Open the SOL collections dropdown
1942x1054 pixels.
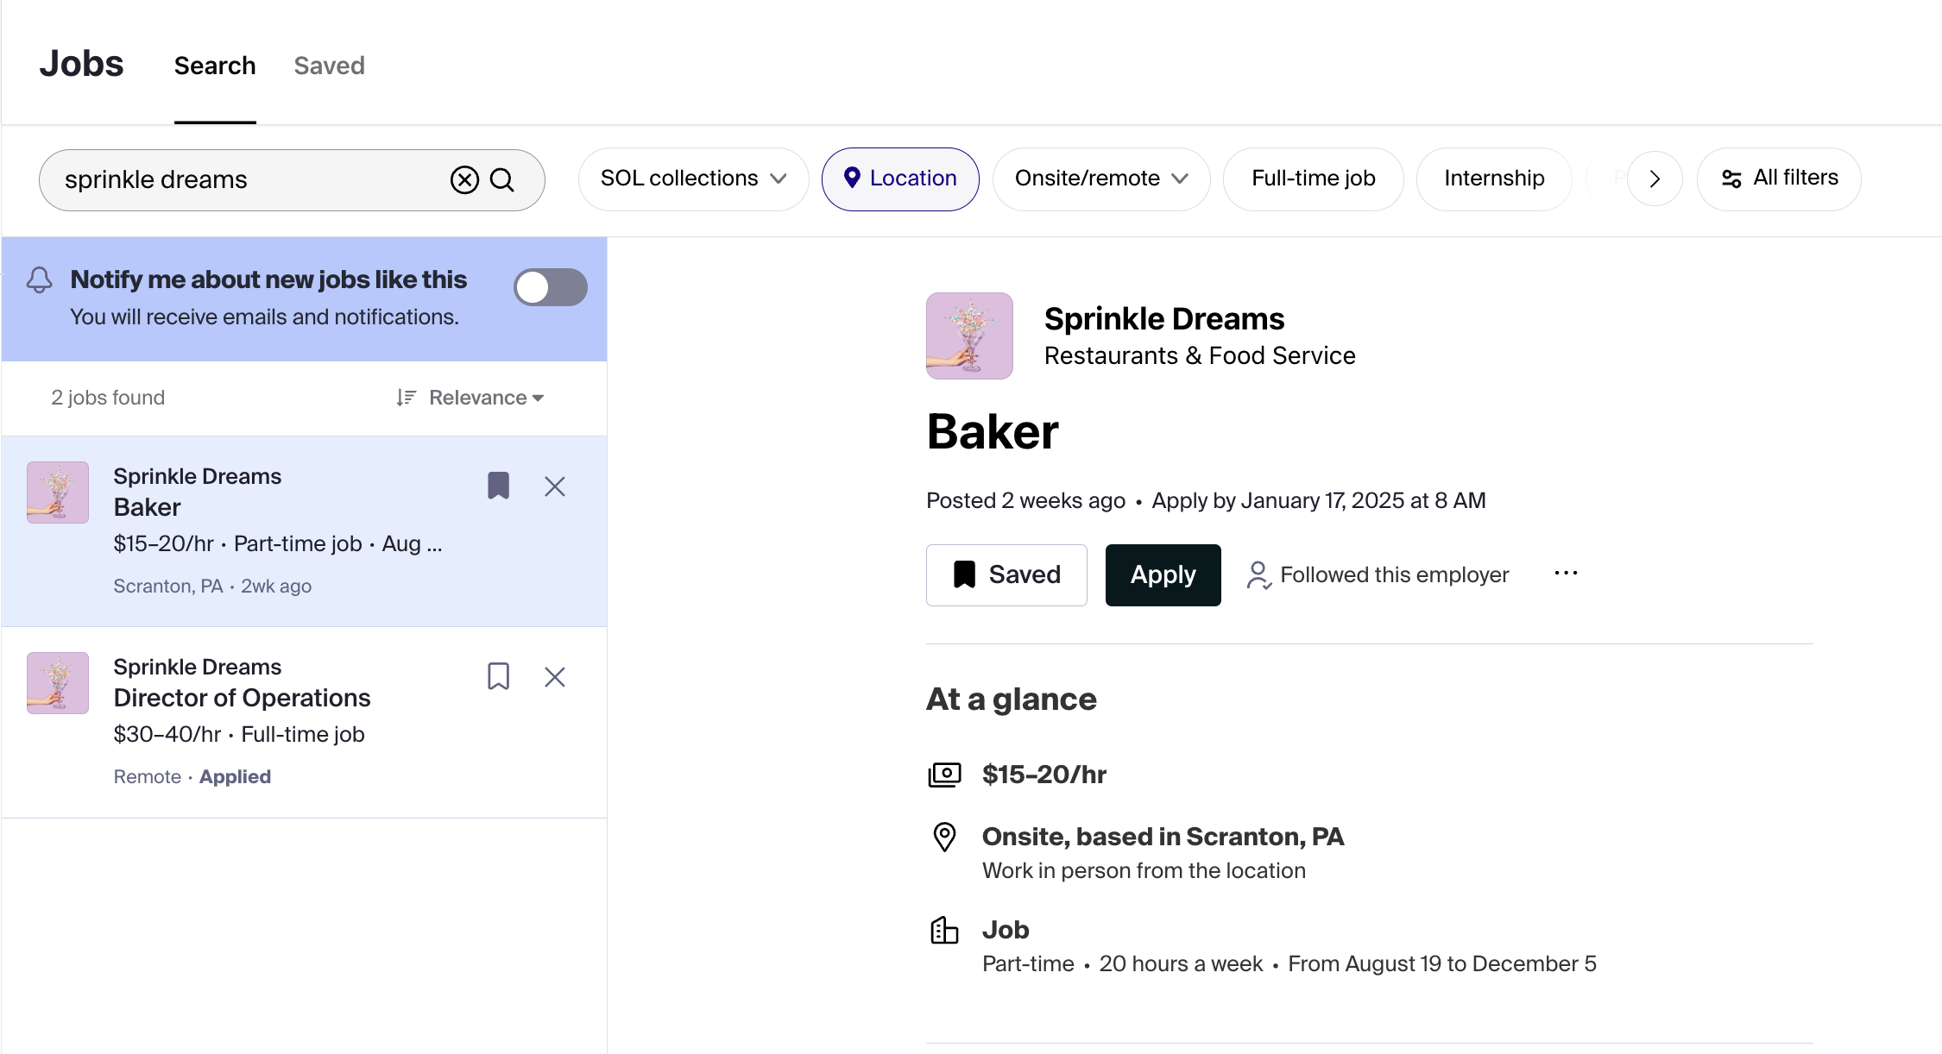tap(693, 179)
